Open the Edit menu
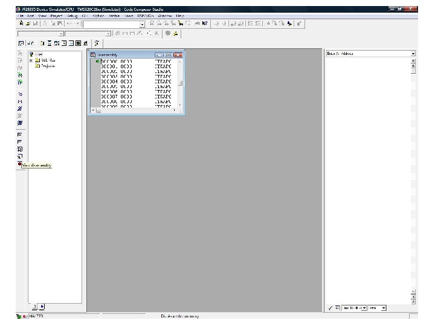Image resolution: width=435 pixels, height=326 pixels. (31, 16)
